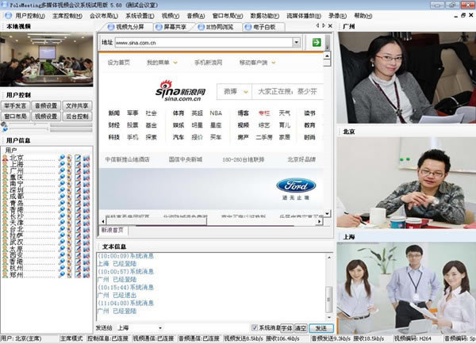Click the text info scrollbar up arrow
The image size is (476, 344).
click(x=329, y=257)
